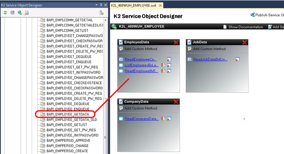
Task: Click the globe icon in the designer toolbar
Action: click(x=19, y=13)
